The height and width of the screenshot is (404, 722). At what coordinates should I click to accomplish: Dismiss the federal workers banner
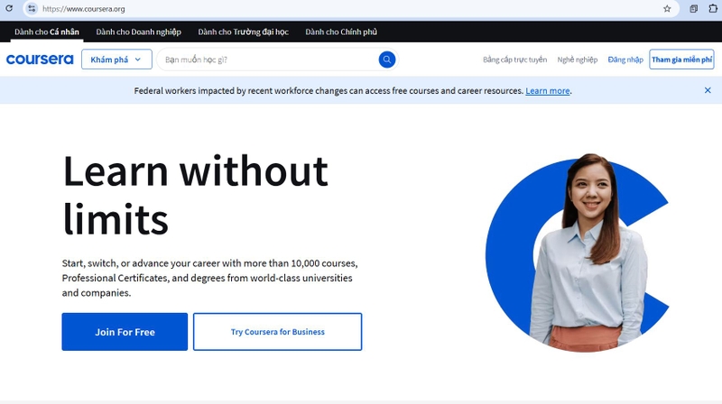tap(708, 90)
